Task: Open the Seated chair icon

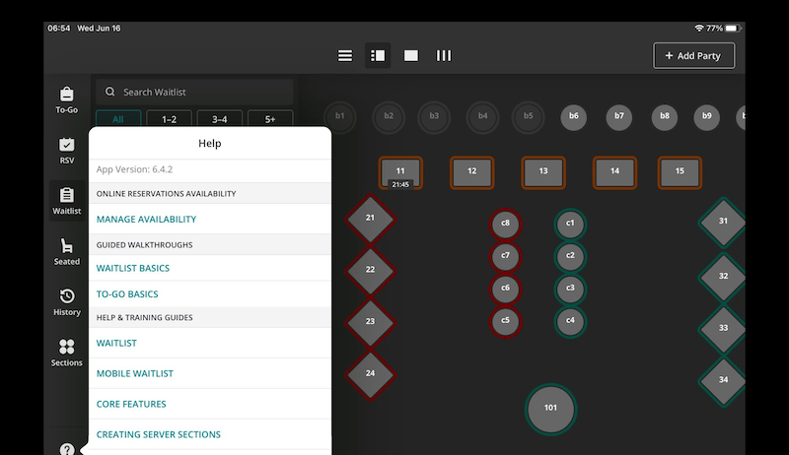Action: [x=66, y=252]
